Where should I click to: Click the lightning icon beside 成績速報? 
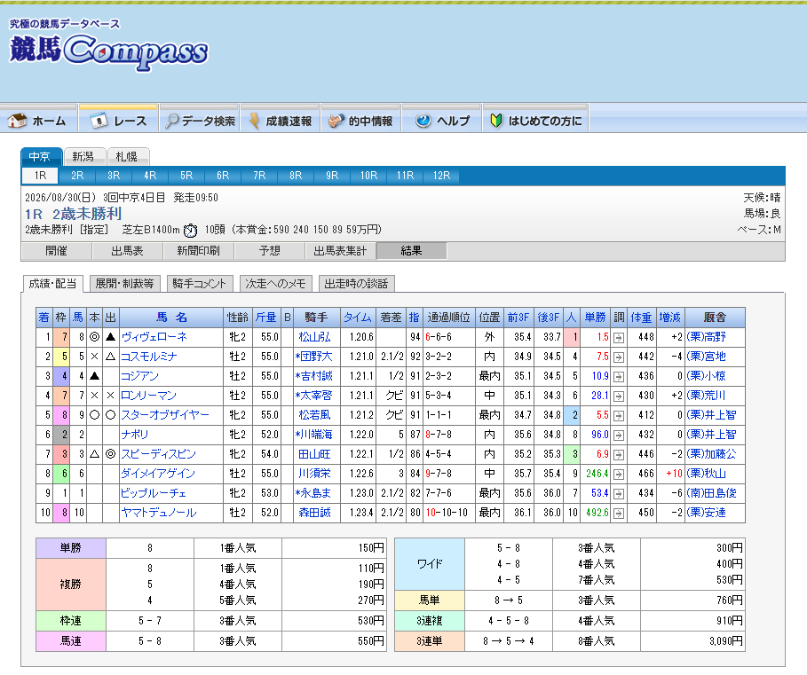[254, 121]
